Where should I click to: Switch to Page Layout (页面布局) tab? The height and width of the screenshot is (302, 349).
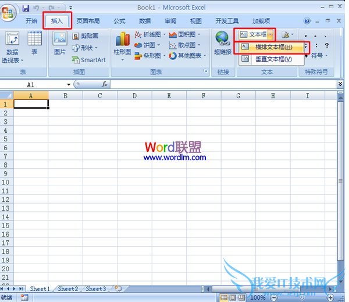pos(88,21)
